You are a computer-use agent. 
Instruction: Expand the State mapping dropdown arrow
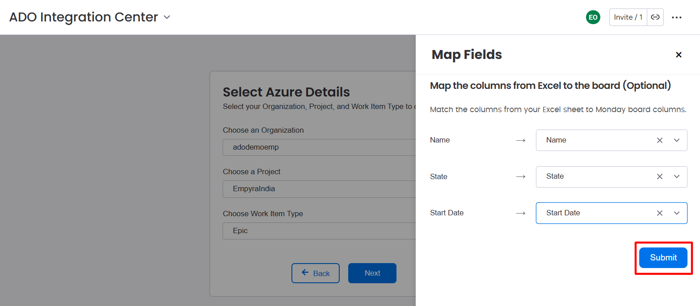click(x=677, y=176)
